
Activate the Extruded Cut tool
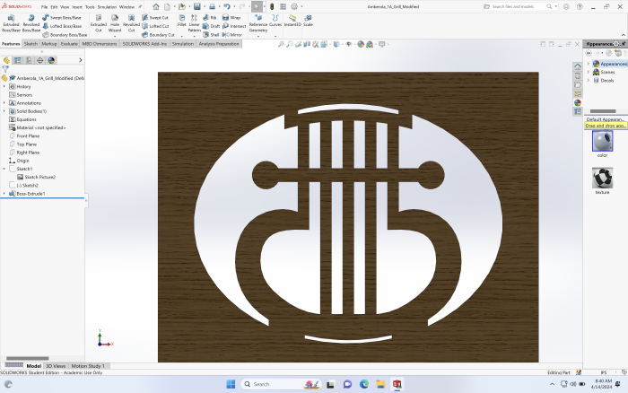pyautogui.click(x=99, y=23)
